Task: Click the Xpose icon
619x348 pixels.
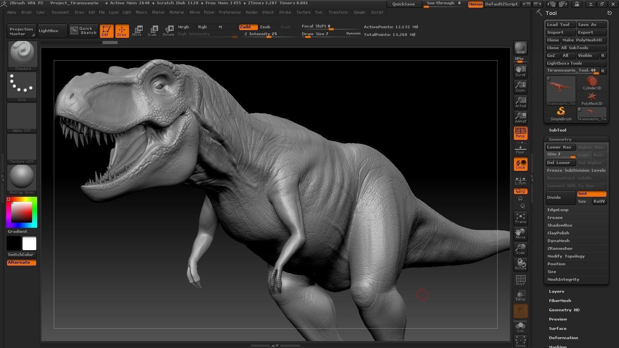Action: (520, 341)
